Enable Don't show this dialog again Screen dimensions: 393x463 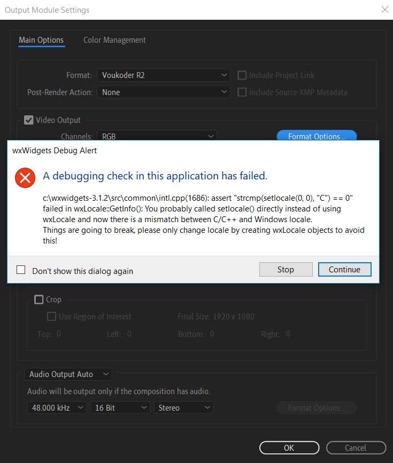click(21, 270)
